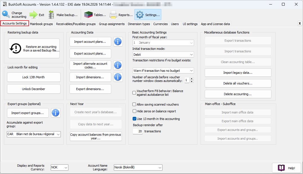Switch to the UI settings tab
This screenshot has width=303, height=174.
[x=190, y=24]
